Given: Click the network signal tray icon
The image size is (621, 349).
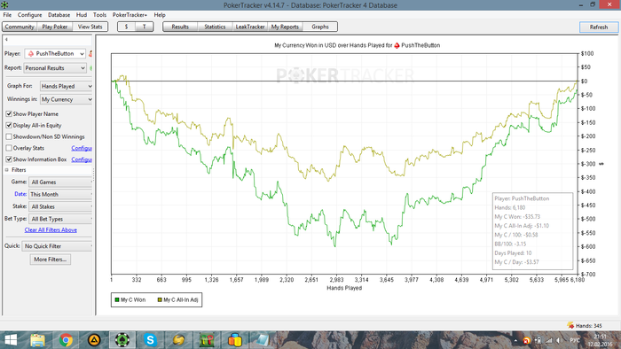Looking at the screenshot, I should point(548,340).
